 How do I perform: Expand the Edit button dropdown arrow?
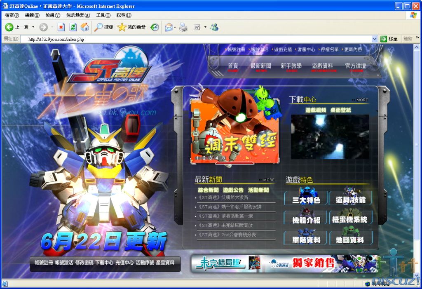click(x=205, y=27)
